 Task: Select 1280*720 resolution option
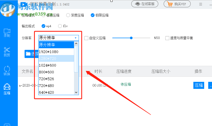tap(56, 59)
